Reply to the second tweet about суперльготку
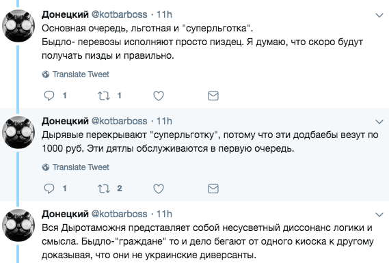389x263 pixels. [x=49, y=189]
